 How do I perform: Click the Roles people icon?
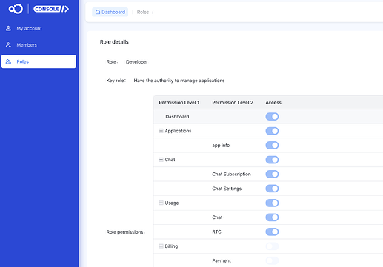[8, 61]
